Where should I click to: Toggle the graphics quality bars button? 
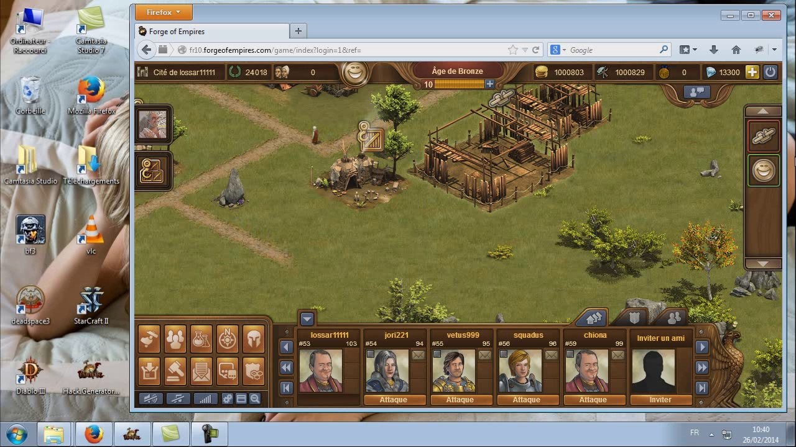(x=205, y=399)
